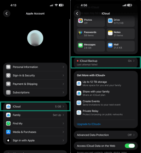Tap the profile avatar picture
This screenshot has height=153, width=141.
35,38
